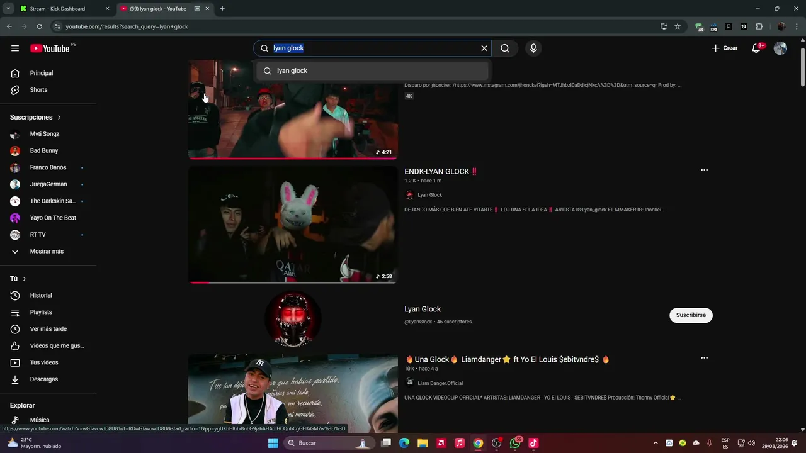Close the Stream - Kick Dashboard tab
The height and width of the screenshot is (453, 806).
point(107,9)
